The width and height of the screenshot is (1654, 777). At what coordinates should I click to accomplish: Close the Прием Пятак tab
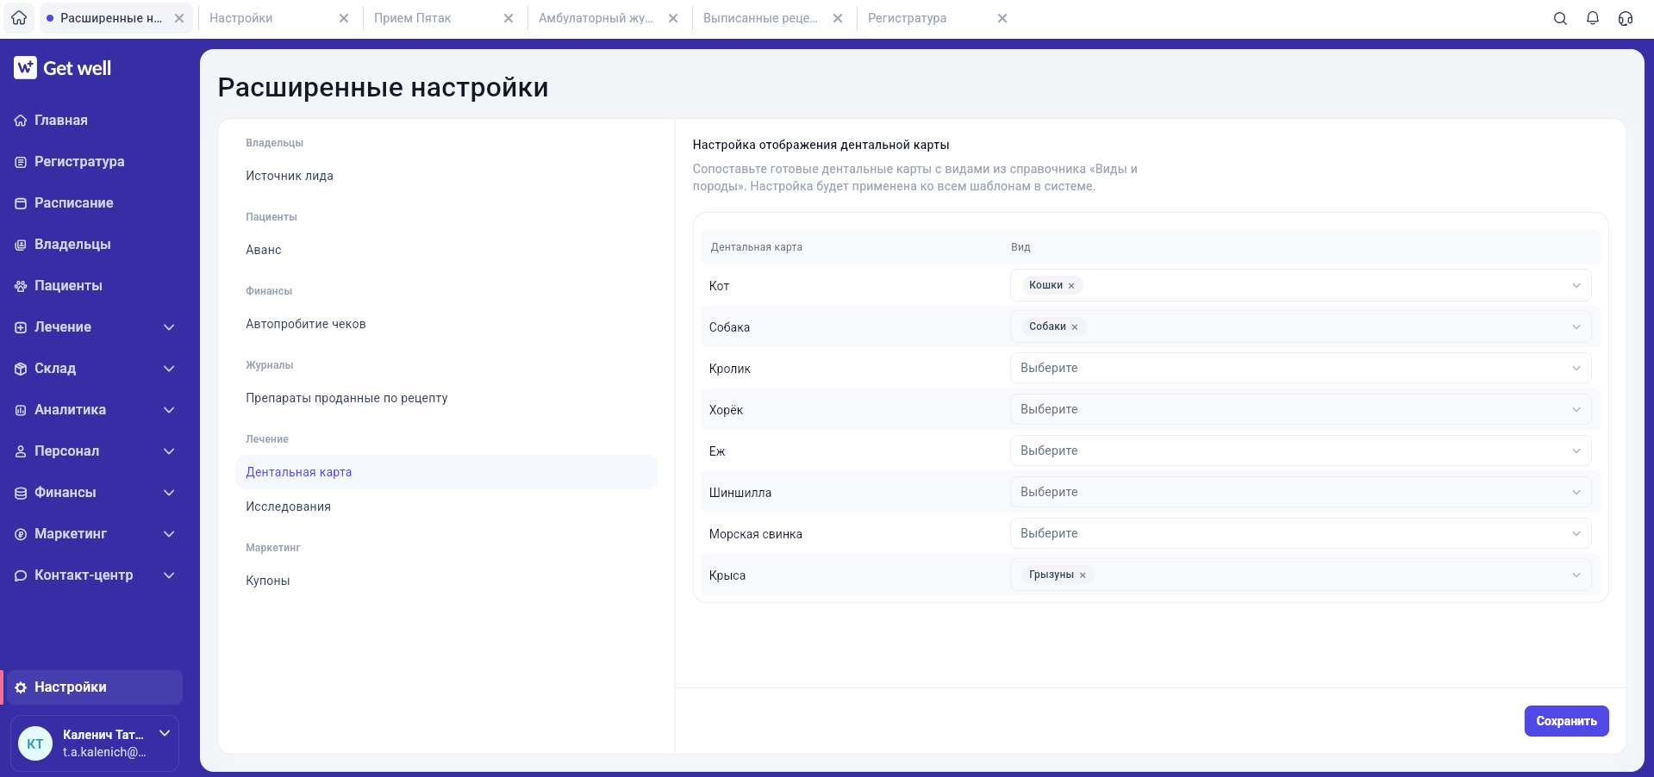coord(509,18)
